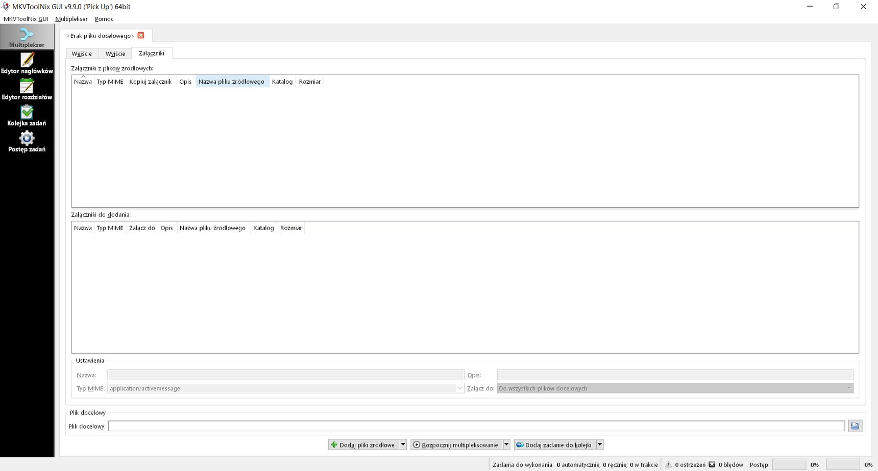878x471 pixels.
Task: Restore down the MKVToolNix window
Action: [x=836, y=7]
